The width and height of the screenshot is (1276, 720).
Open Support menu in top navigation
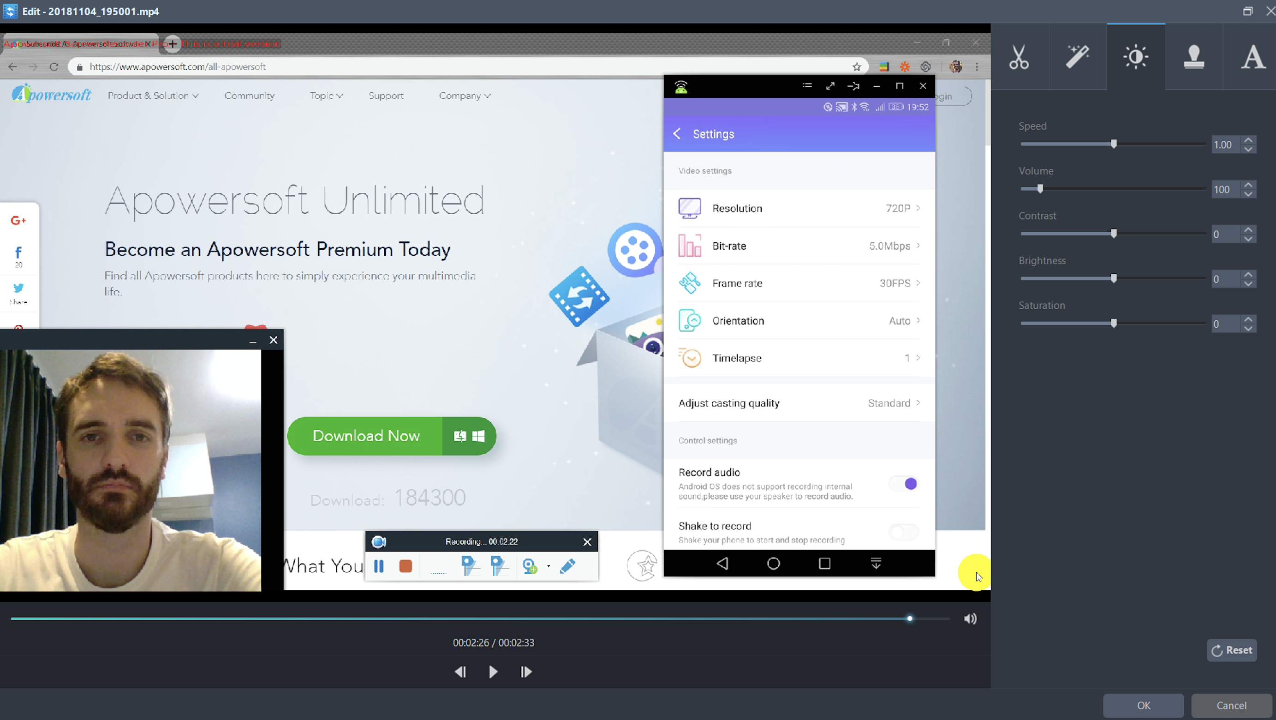[386, 95]
